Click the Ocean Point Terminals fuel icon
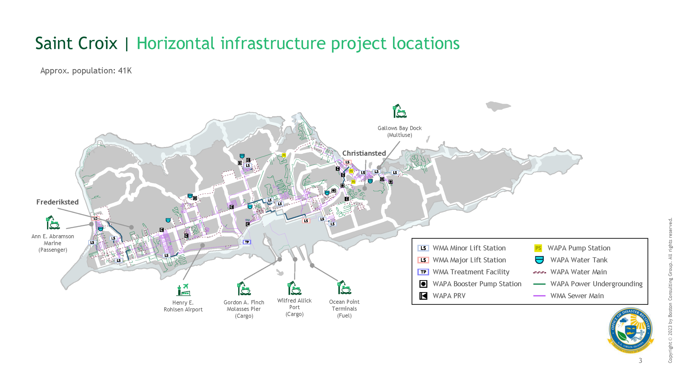 [x=344, y=288]
